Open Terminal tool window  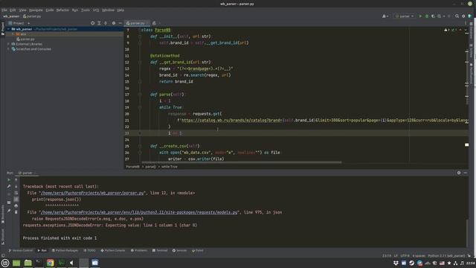(160, 251)
